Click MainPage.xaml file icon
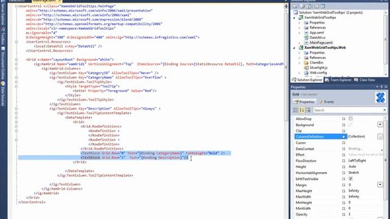This screenshot has height=219, width=390. [306, 43]
